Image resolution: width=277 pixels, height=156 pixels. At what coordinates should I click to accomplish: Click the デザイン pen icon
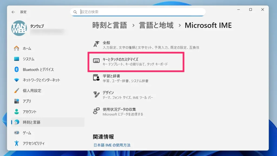pyautogui.click(x=96, y=94)
